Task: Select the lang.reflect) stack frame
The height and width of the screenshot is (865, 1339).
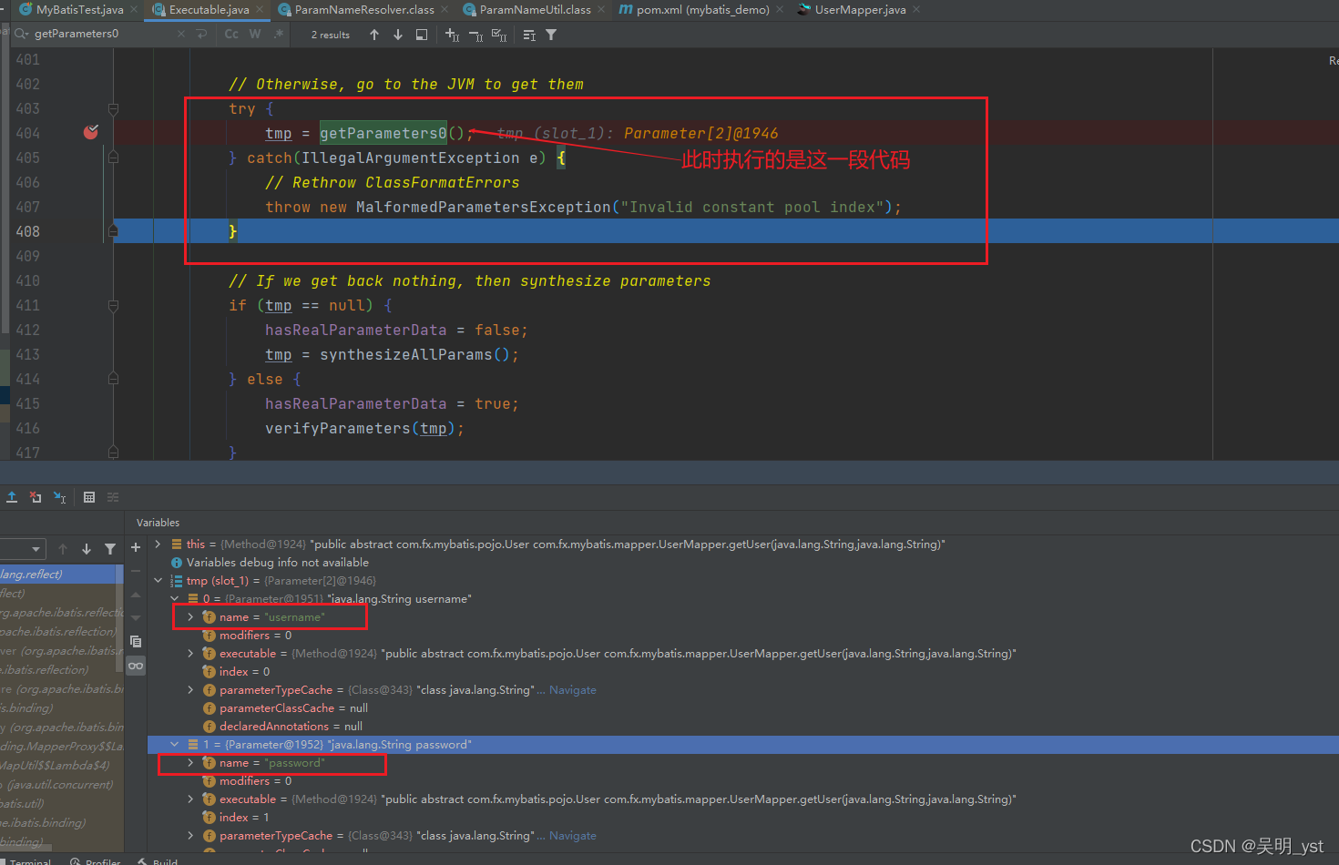Action: (x=59, y=574)
